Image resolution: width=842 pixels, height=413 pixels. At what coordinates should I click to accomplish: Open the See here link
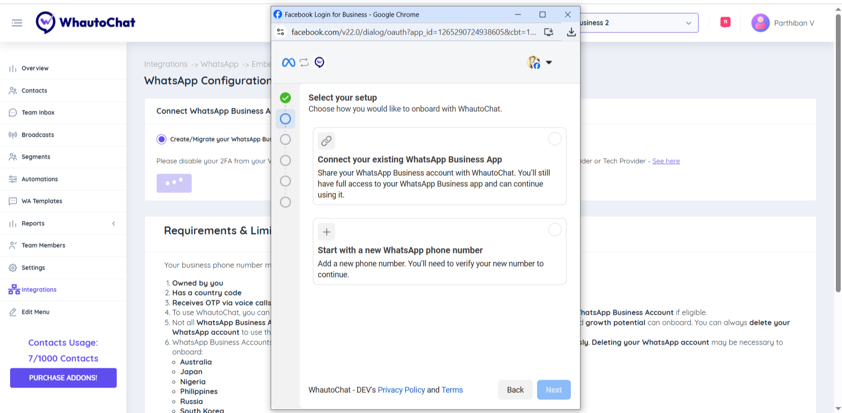coord(666,161)
